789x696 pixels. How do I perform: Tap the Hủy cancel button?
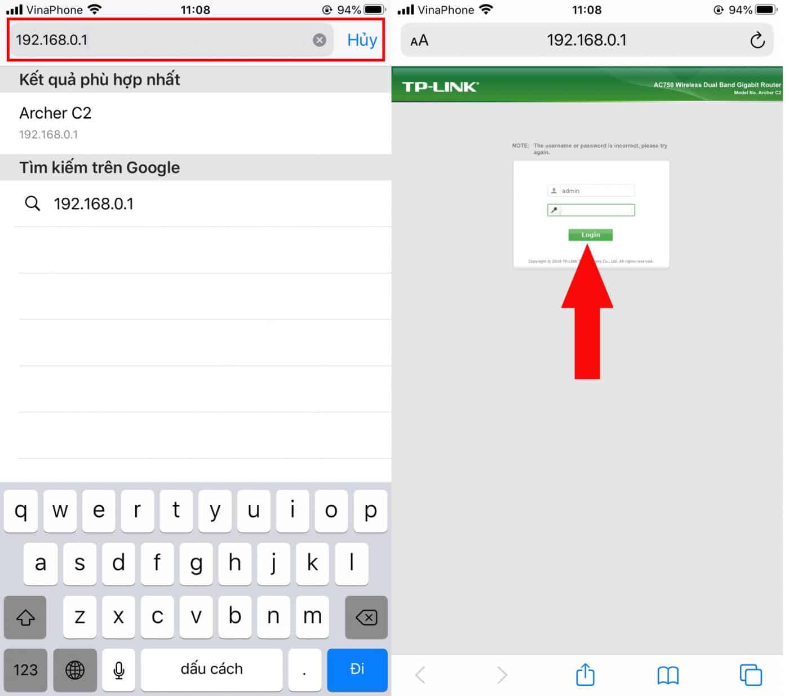(362, 40)
